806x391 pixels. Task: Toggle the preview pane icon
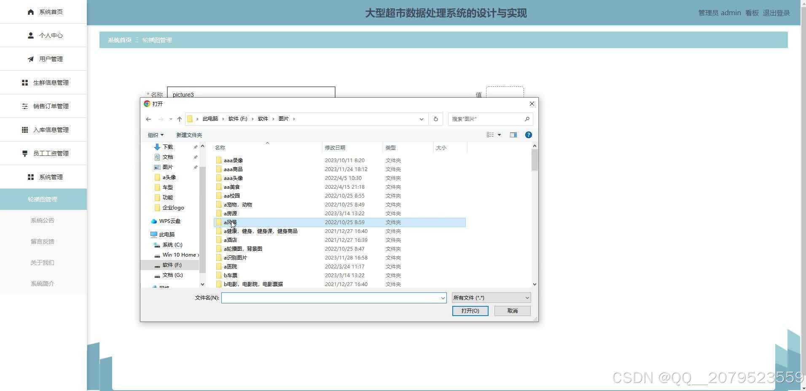pos(513,135)
